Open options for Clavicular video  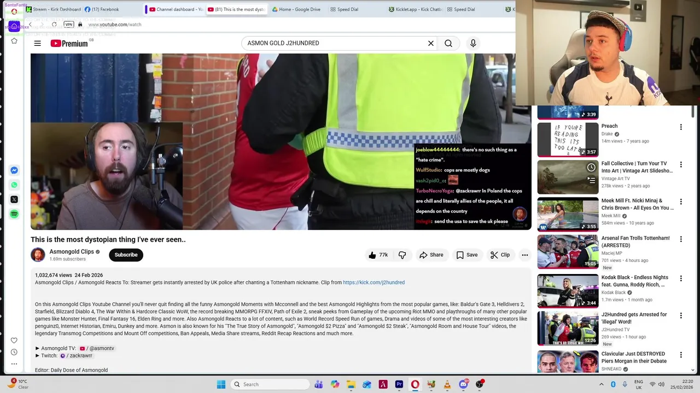[x=681, y=355]
